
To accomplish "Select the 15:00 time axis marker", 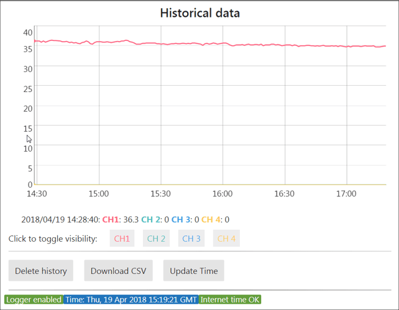I will (x=99, y=194).
